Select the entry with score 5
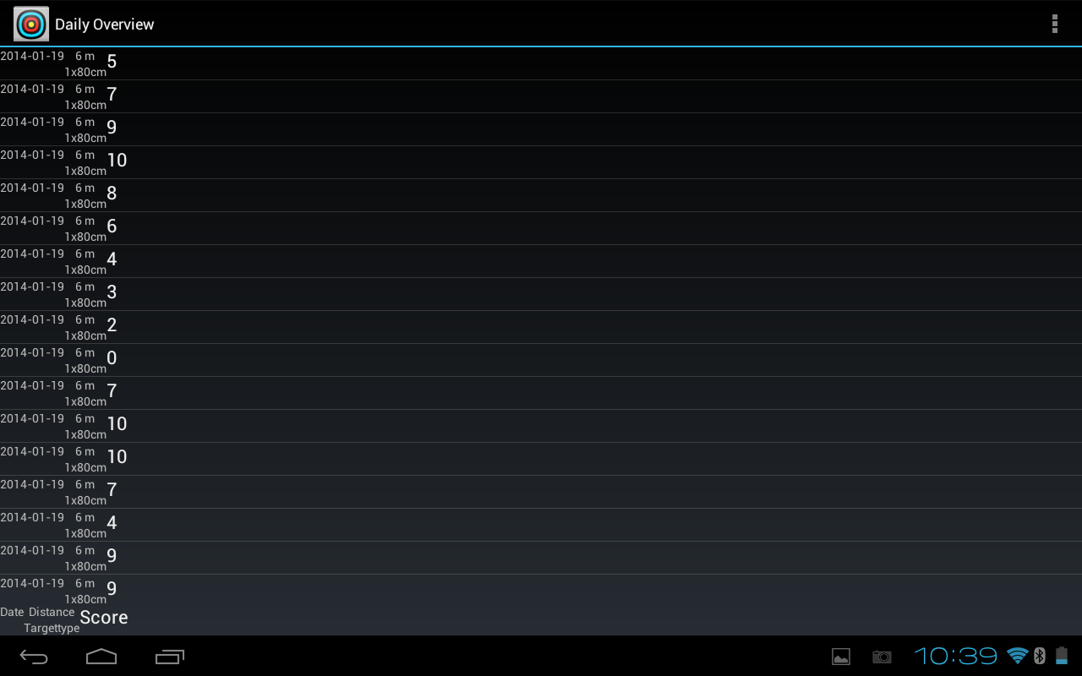The width and height of the screenshot is (1082, 676). (x=541, y=63)
